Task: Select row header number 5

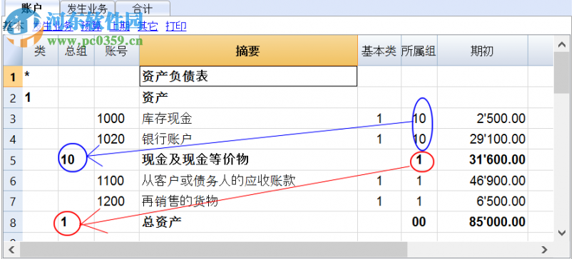Action: pyautogui.click(x=13, y=159)
